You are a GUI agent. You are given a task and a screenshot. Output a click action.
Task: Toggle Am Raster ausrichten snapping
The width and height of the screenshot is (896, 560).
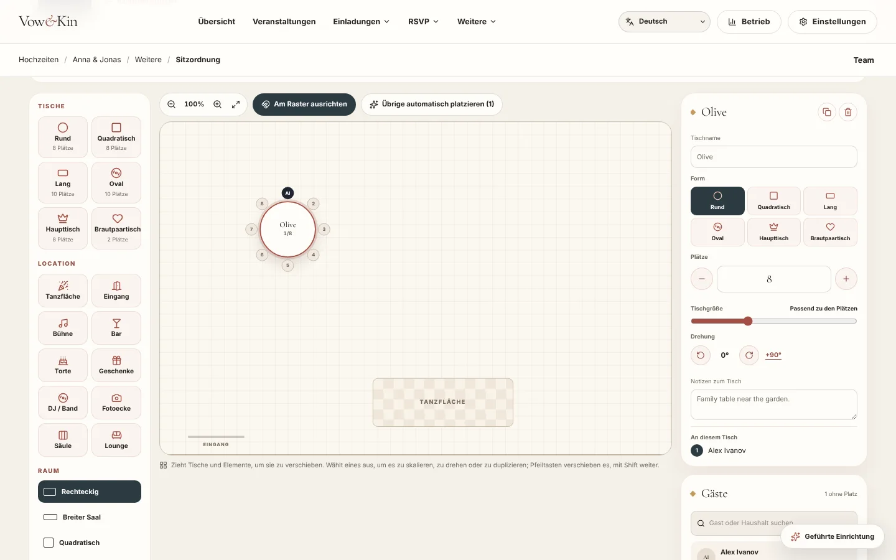[304, 105]
